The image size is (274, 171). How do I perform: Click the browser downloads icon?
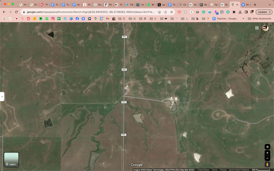240,12
